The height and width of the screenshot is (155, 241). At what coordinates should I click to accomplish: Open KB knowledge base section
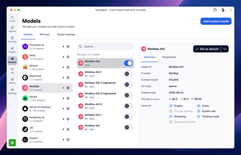pos(12,71)
